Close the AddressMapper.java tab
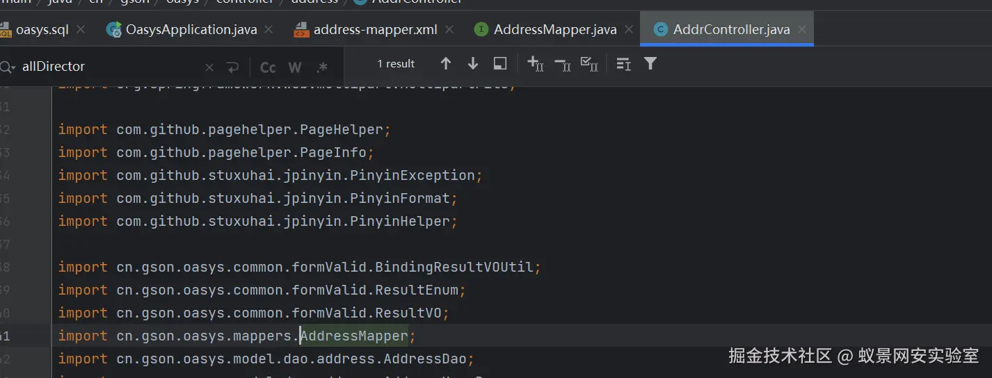The height and width of the screenshot is (378, 992). pos(629,29)
